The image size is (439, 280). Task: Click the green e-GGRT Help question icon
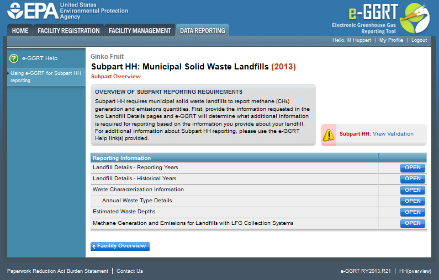pos(14,58)
